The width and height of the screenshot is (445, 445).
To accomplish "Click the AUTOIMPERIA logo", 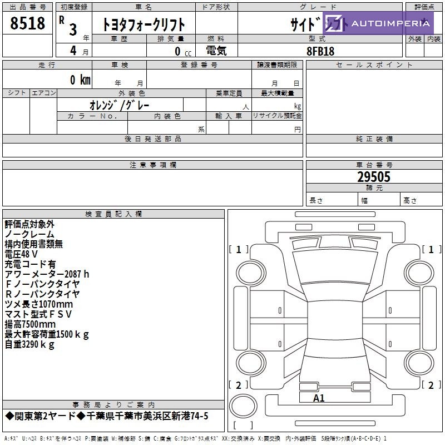I will [378, 23].
